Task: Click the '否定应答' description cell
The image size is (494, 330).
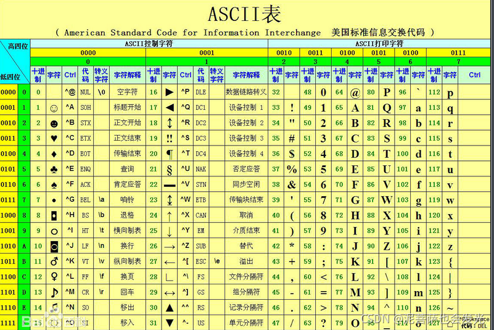Action: (246, 169)
